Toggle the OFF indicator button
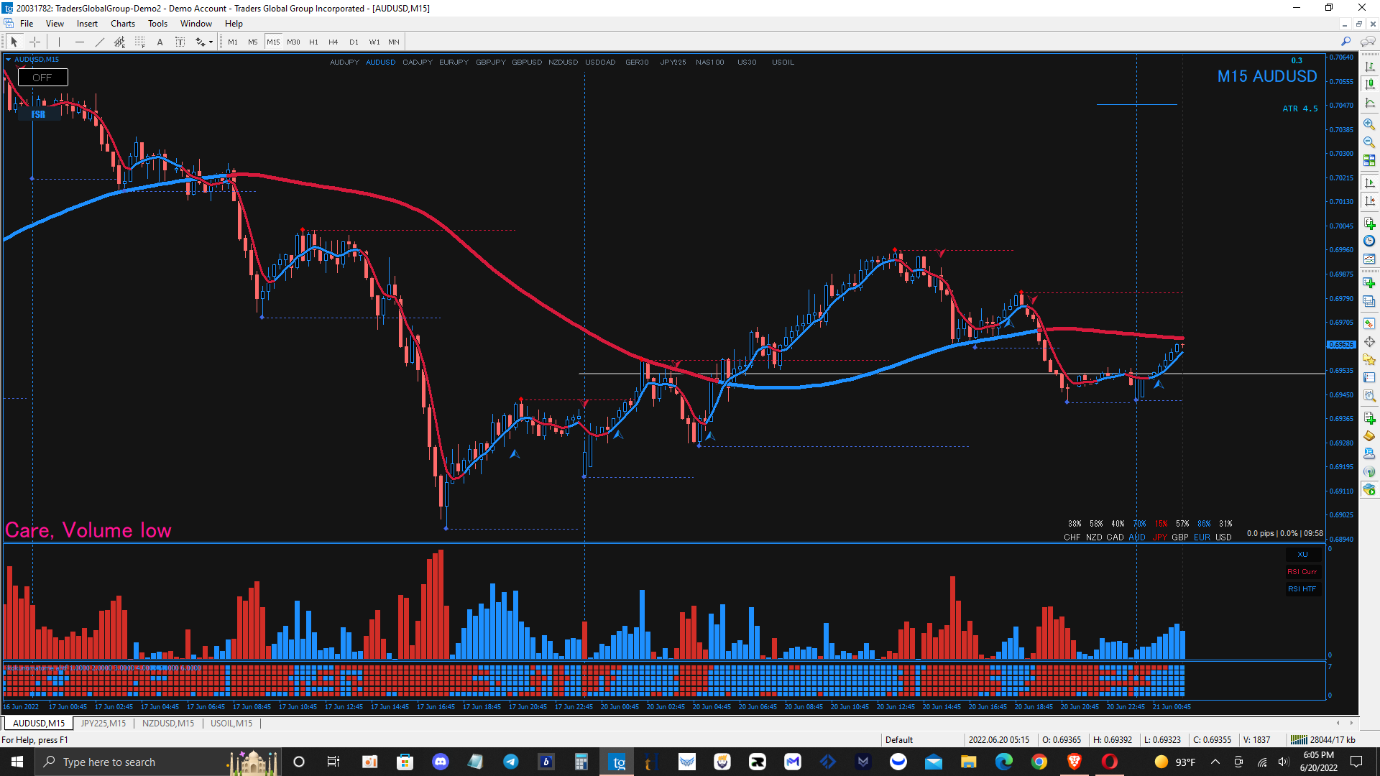This screenshot has width=1380, height=776. click(x=42, y=78)
